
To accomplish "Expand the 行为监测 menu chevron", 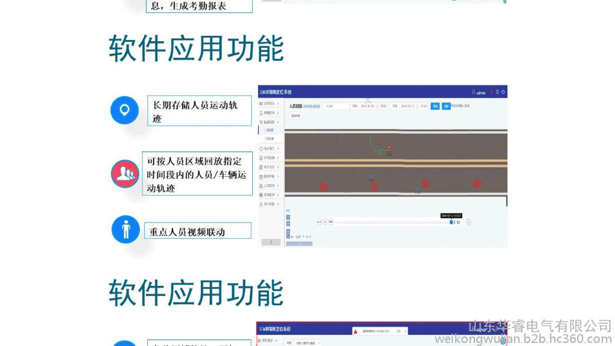I will tap(278, 158).
